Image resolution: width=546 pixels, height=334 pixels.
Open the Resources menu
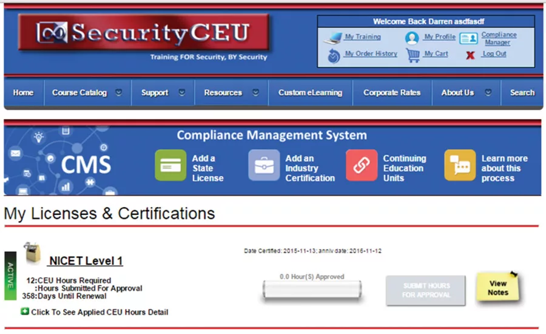(223, 92)
